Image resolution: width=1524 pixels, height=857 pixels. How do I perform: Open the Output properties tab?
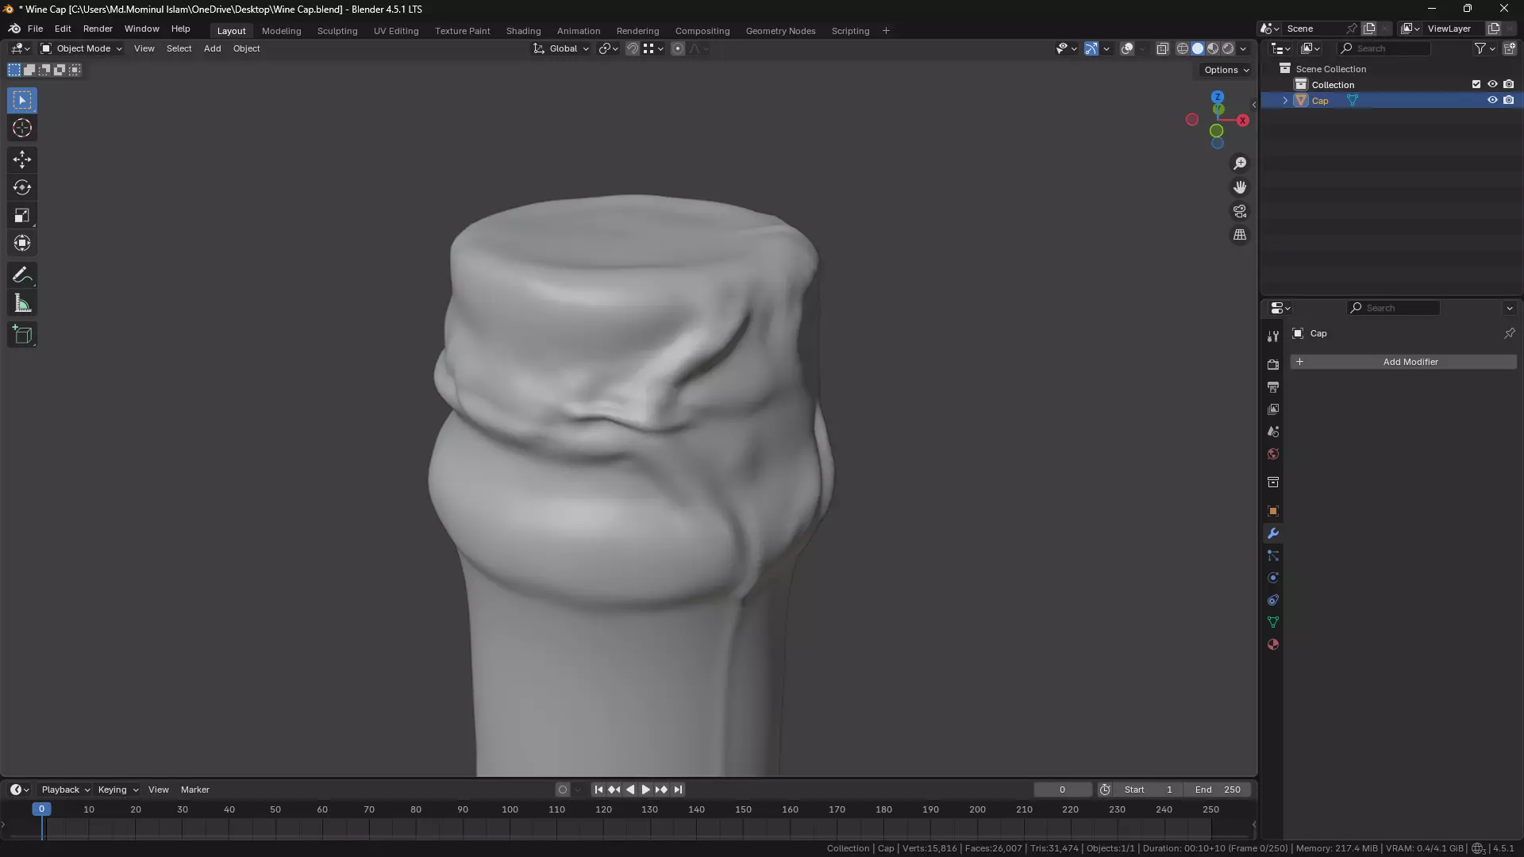pos(1273,387)
